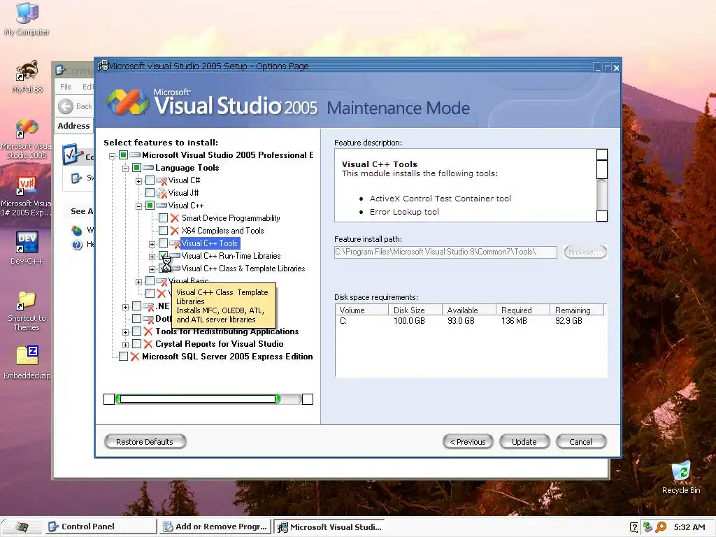Viewport: 716px width, 537px height.
Task: Open the Shortcut to Themes folder icon
Action: point(27,311)
